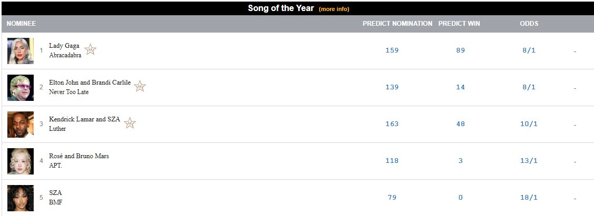
Task: Open the 10/1 odds for Luther
Action: tap(529, 124)
